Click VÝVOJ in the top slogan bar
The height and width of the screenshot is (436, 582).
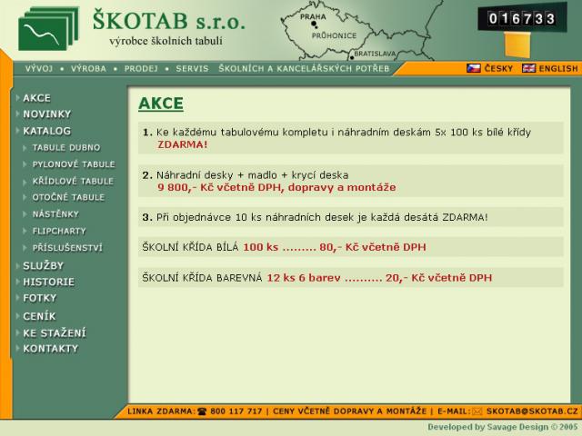pyautogui.click(x=39, y=69)
